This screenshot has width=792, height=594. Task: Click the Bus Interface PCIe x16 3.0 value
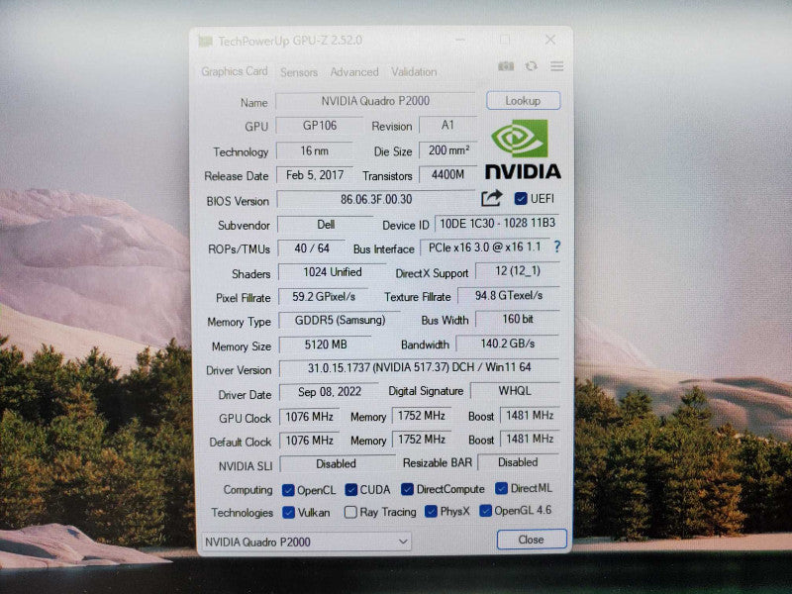tap(484, 247)
